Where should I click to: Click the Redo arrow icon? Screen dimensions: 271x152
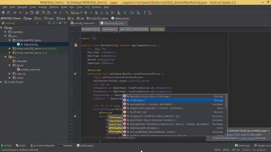click(x=20, y=13)
